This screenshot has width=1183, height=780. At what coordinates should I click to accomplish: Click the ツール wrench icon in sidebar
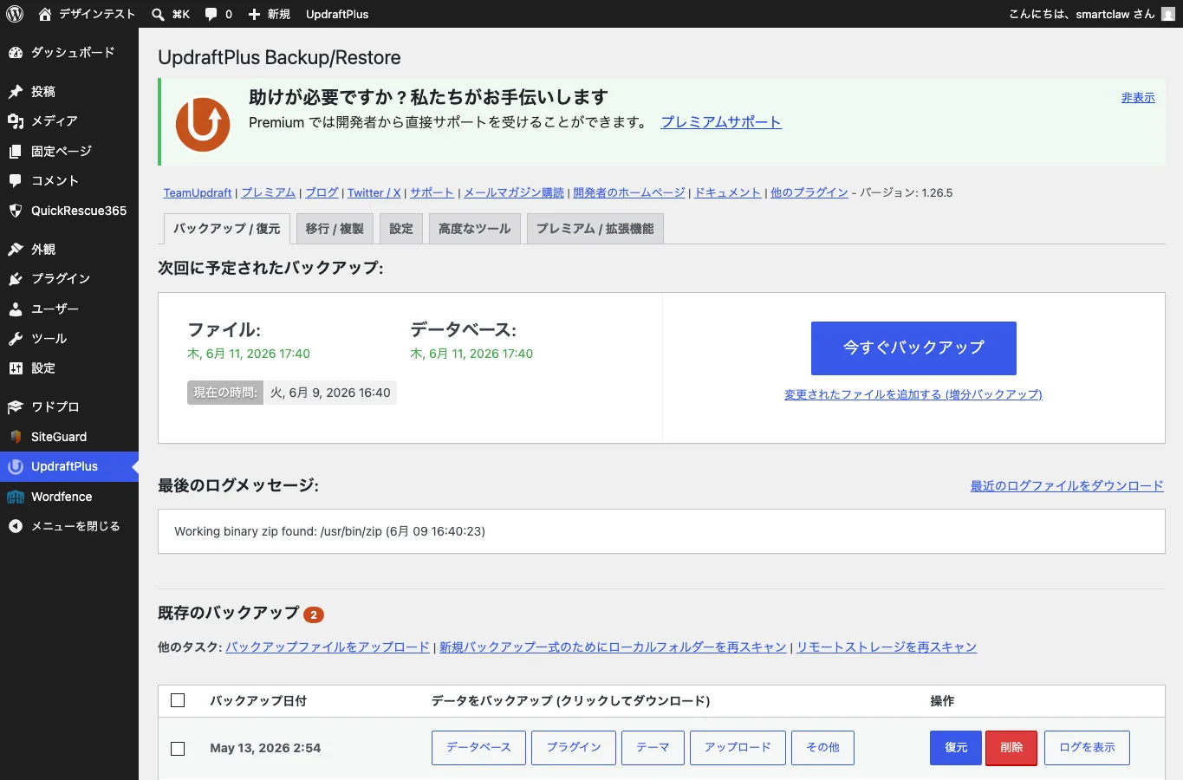(16, 338)
